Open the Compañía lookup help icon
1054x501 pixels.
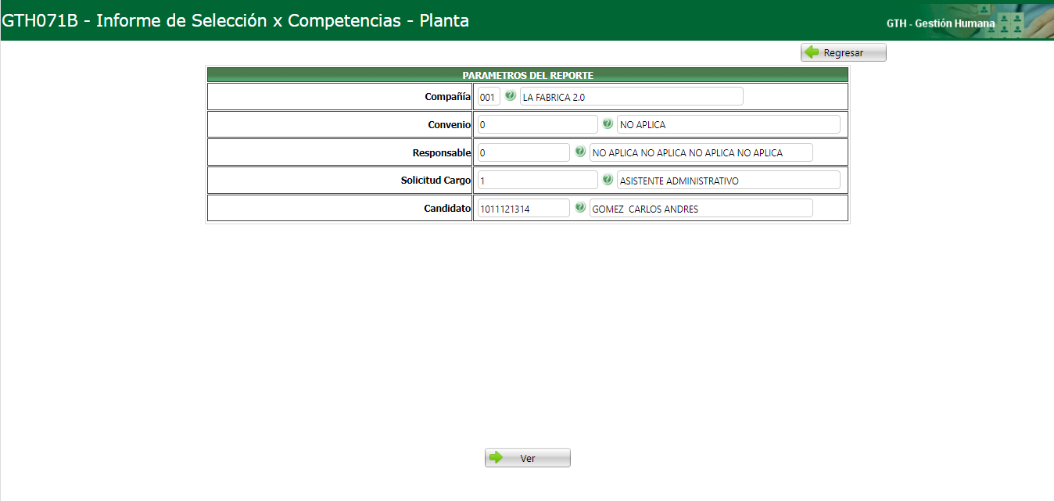[x=511, y=95]
